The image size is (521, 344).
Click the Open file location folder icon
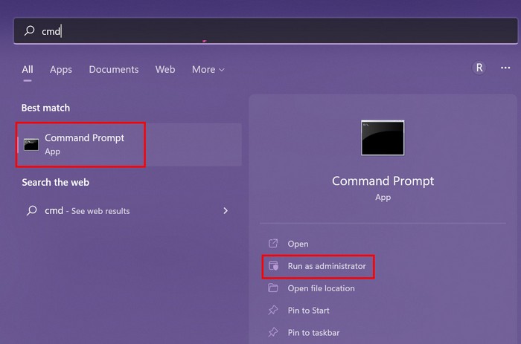273,288
